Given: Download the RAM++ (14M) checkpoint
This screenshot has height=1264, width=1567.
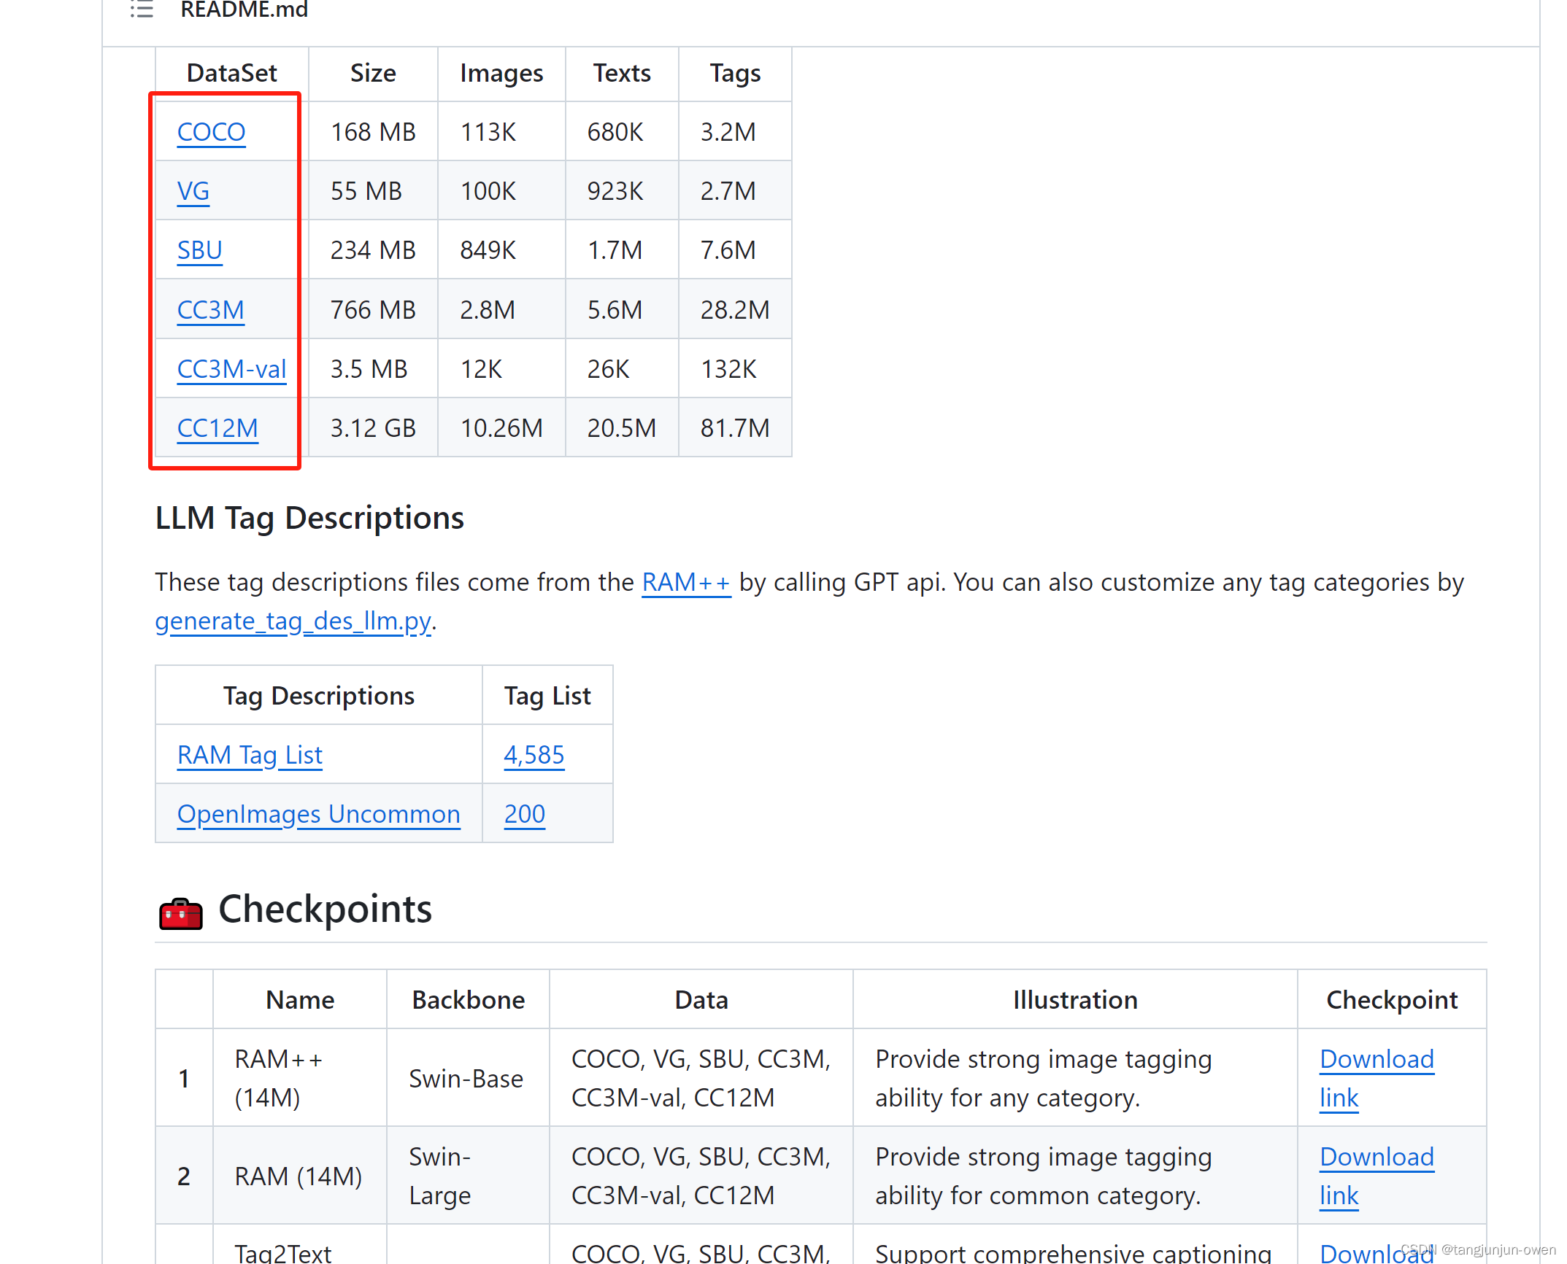Looking at the screenshot, I should tap(1376, 1060).
